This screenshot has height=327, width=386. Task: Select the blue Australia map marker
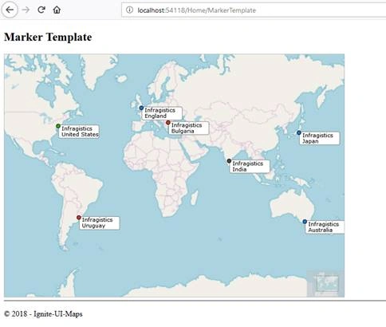[305, 222]
